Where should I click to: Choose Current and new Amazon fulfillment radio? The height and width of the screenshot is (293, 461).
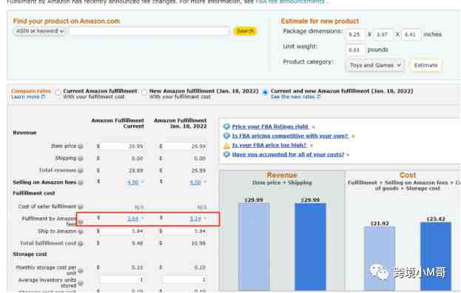coord(265,92)
